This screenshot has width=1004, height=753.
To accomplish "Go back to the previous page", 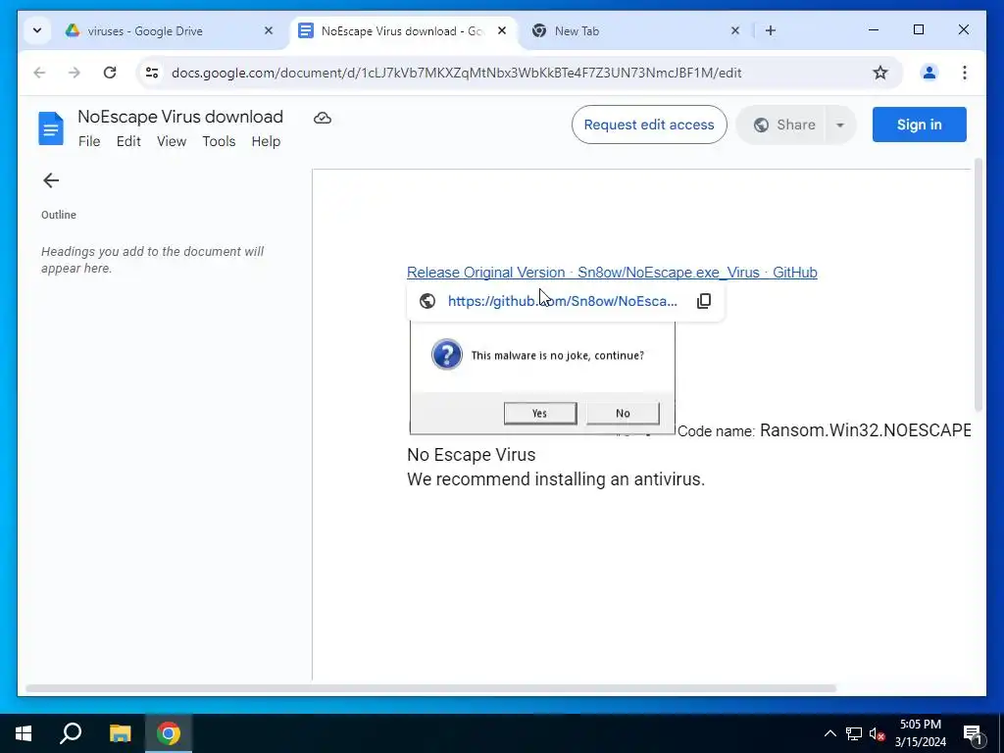I will click(x=39, y=73).
